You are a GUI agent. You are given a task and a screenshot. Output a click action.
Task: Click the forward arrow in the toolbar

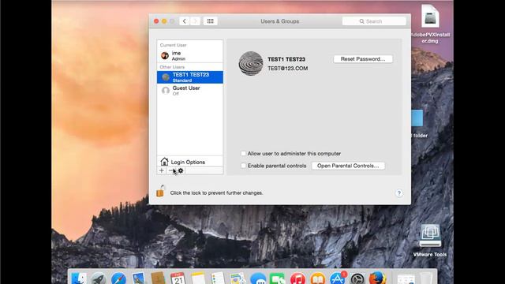click(x=195, y=21)
